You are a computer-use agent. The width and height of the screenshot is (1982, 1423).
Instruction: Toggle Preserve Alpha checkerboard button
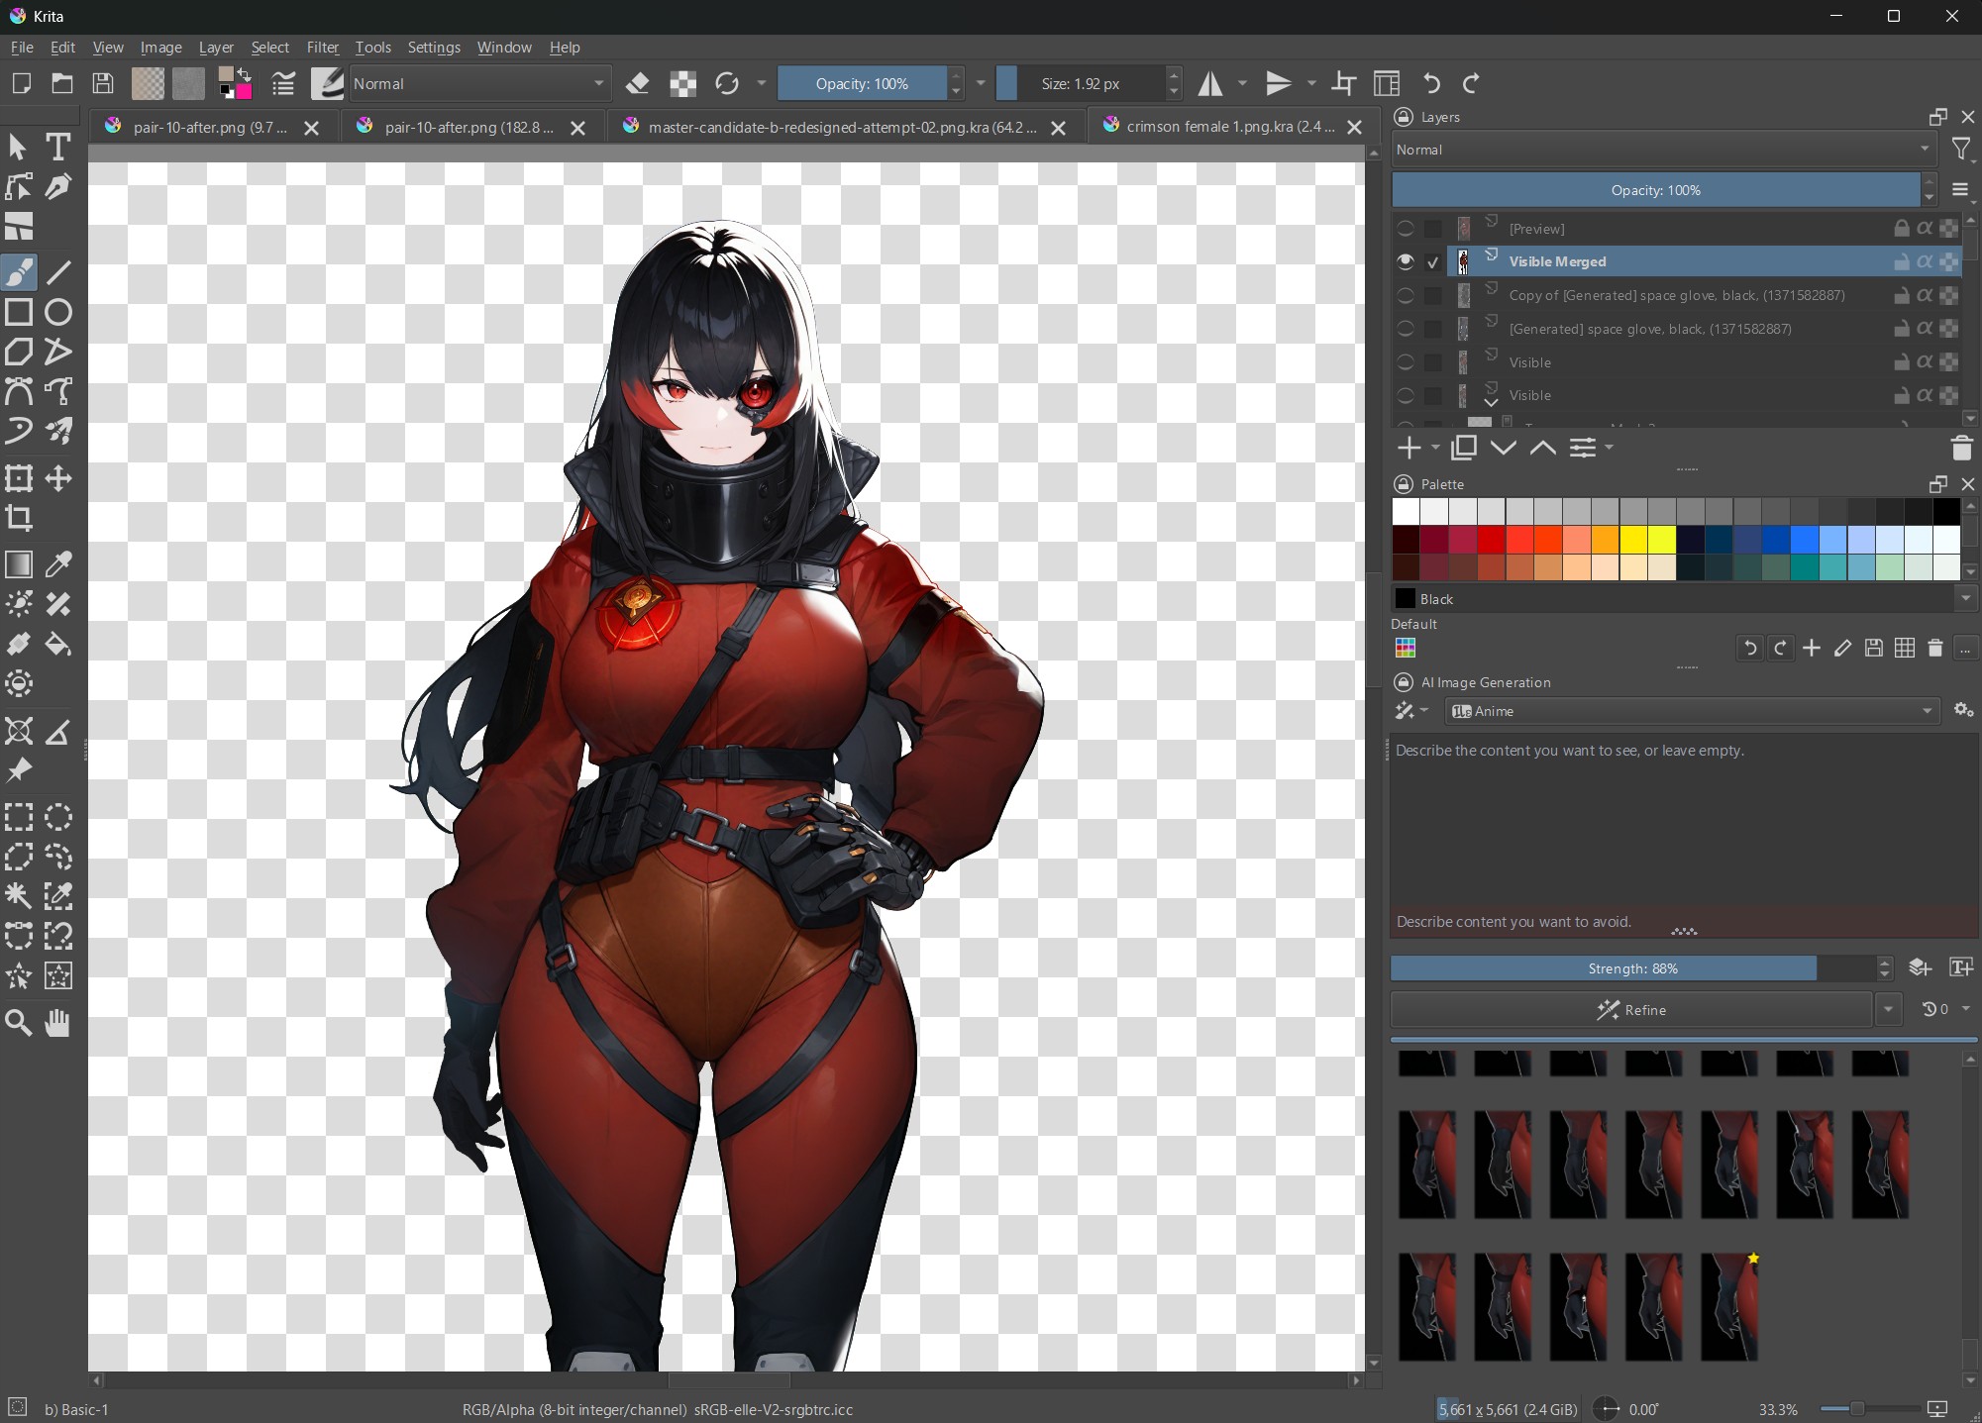point(683,84)
